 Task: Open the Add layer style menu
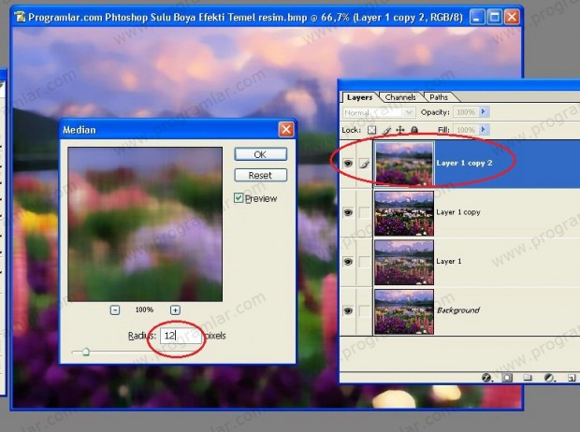486,378
